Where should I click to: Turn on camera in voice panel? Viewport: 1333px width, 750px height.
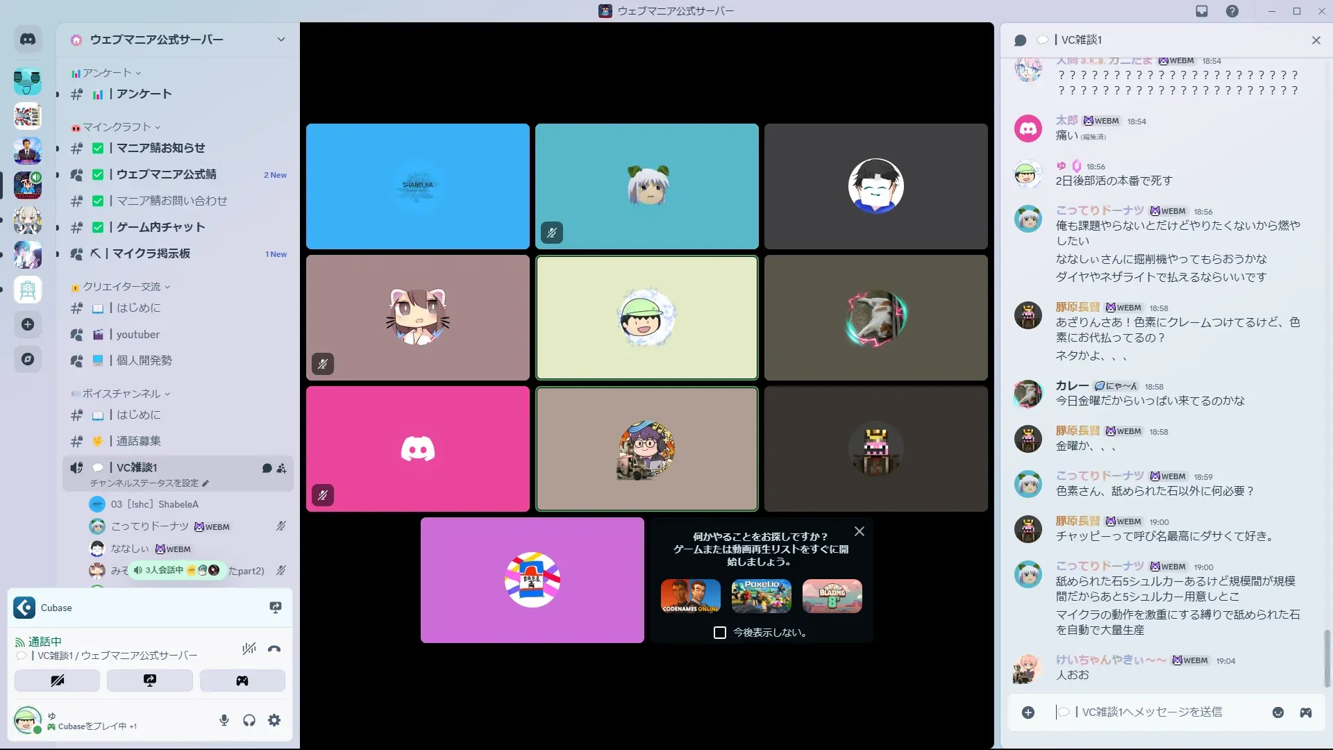pyautogui.click(x=57, y=681)
